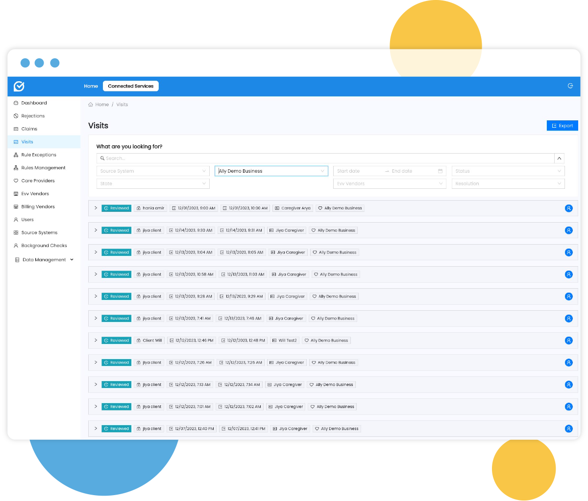588x501 pixels.
Task: Go to Rule Exceptions page
Action: point(39,155)
